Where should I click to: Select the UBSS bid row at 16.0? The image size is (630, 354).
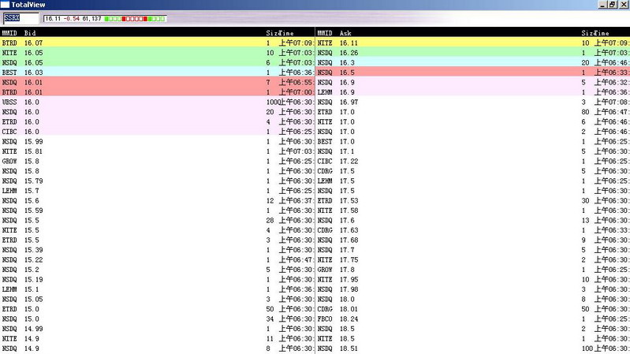pyautogui.click(x=158, y=102)
